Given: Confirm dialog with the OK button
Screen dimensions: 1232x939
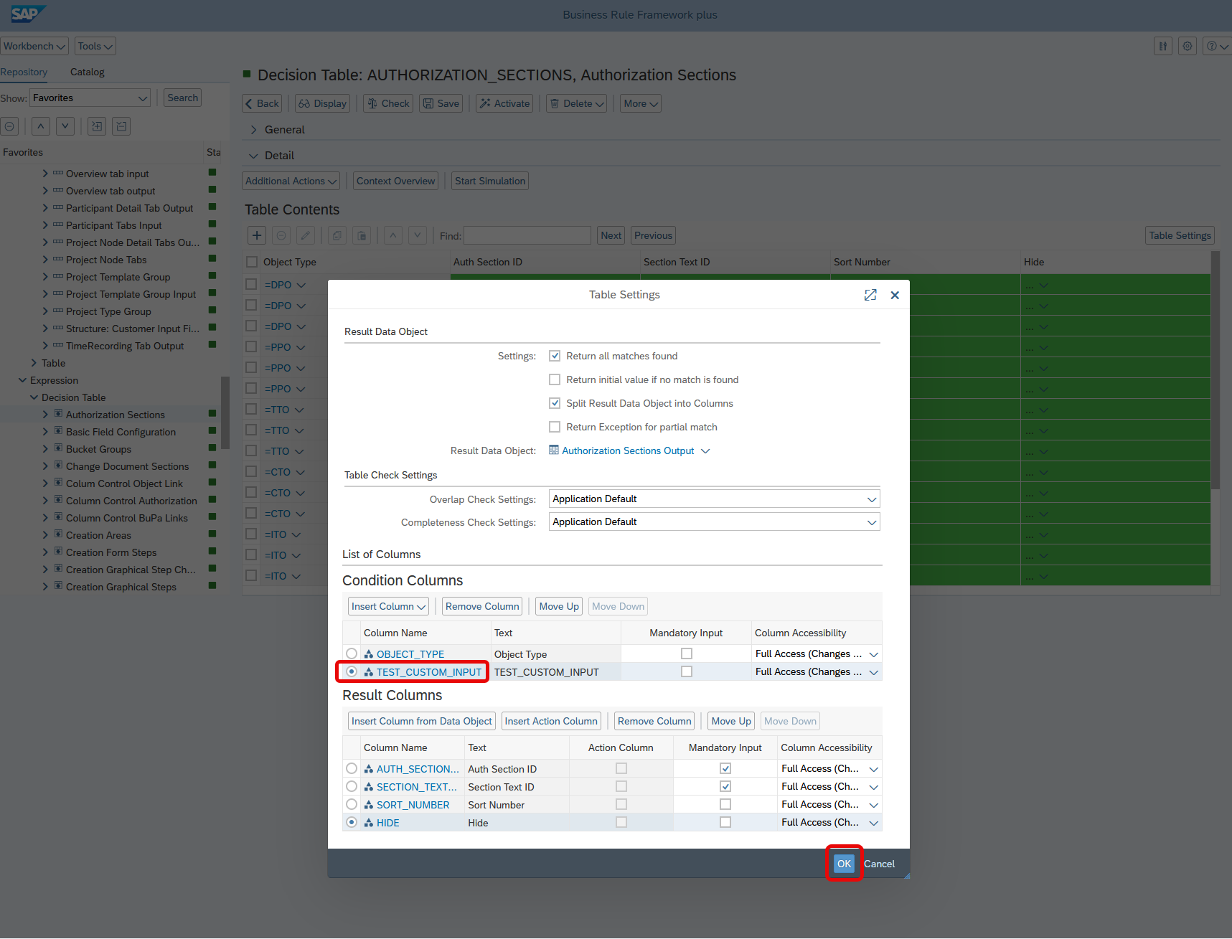Looking at the screenshot, I should [844, 864].
